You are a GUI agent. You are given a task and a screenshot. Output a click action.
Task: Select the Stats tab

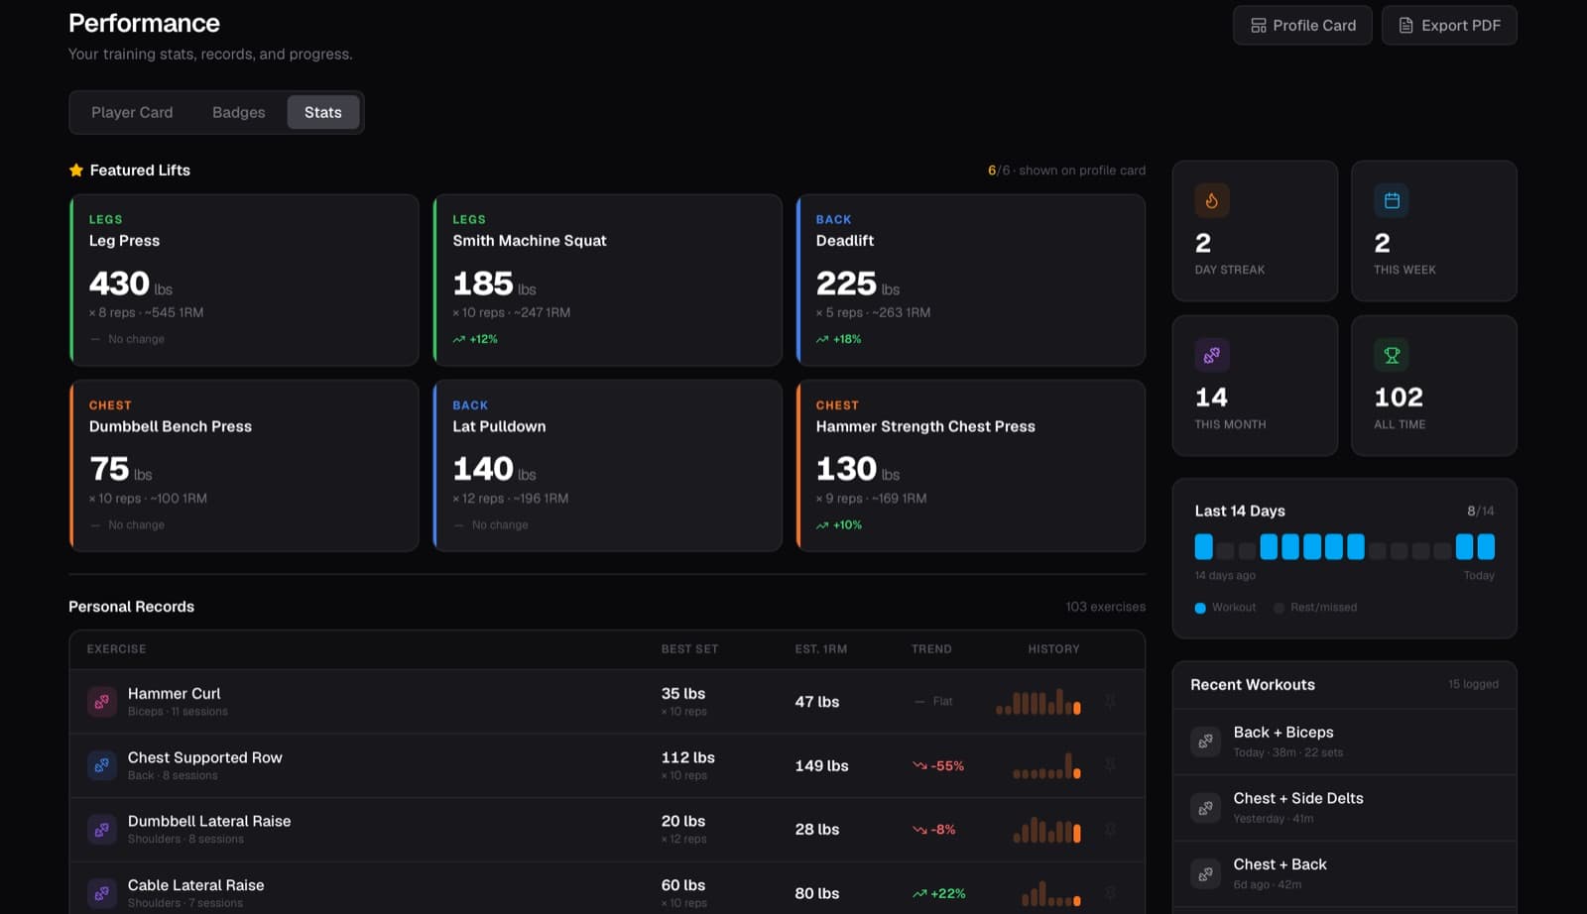[323, 112]
